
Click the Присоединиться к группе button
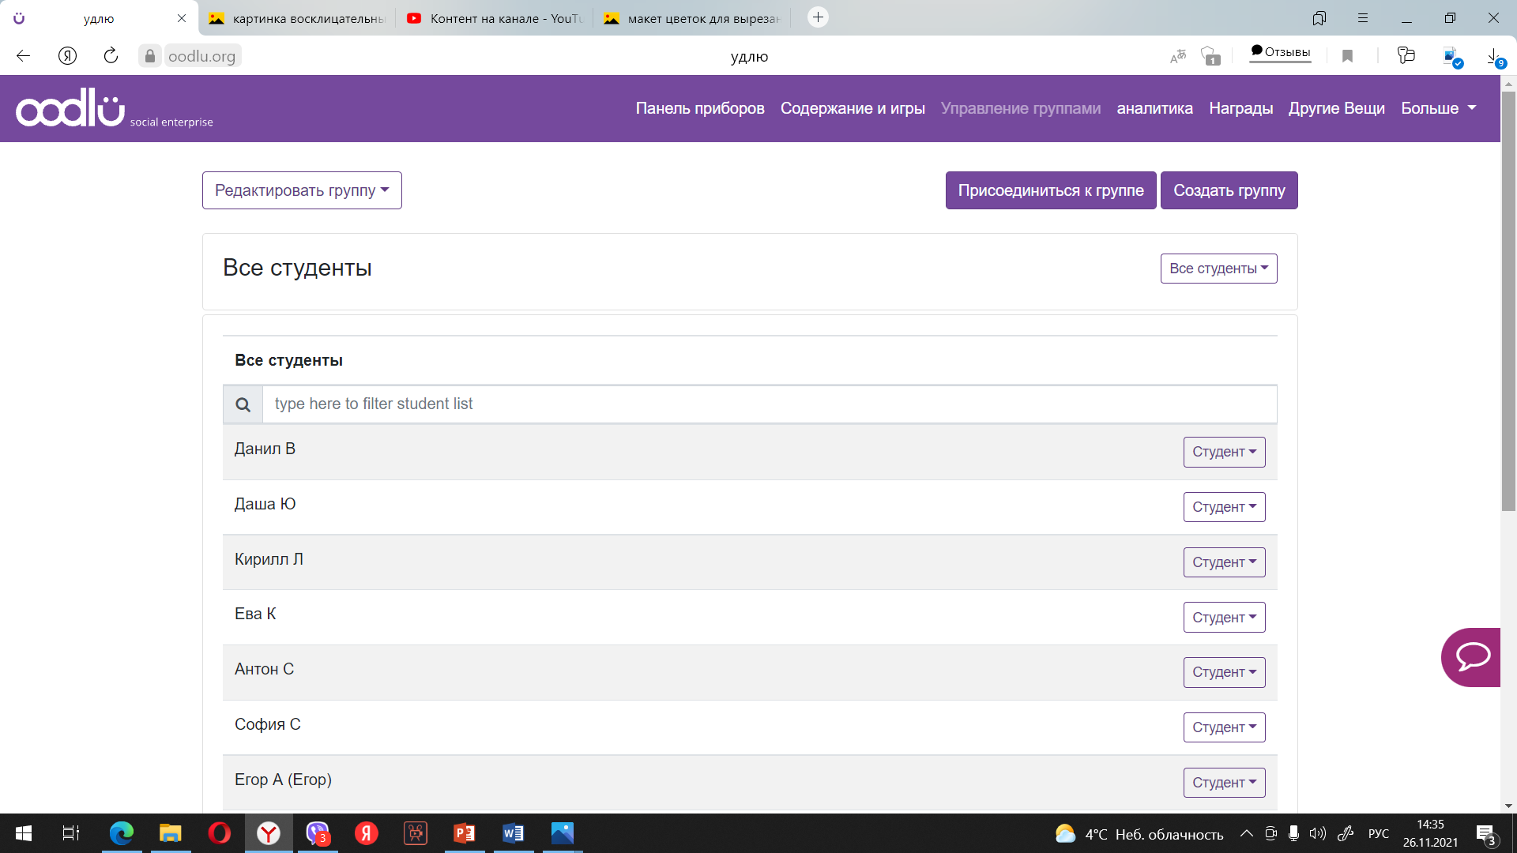[1050, 190]
